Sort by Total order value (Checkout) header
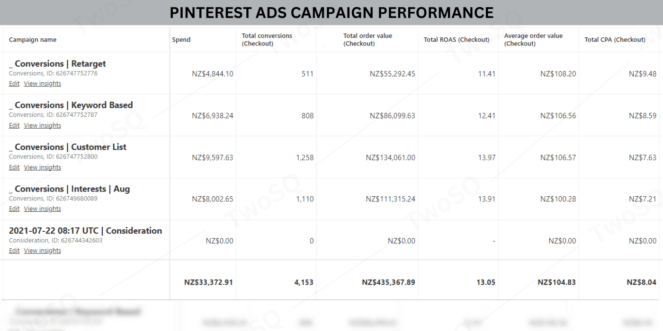Screen dimensions: 663x331 pyautogui.click(x=367, y=40)
